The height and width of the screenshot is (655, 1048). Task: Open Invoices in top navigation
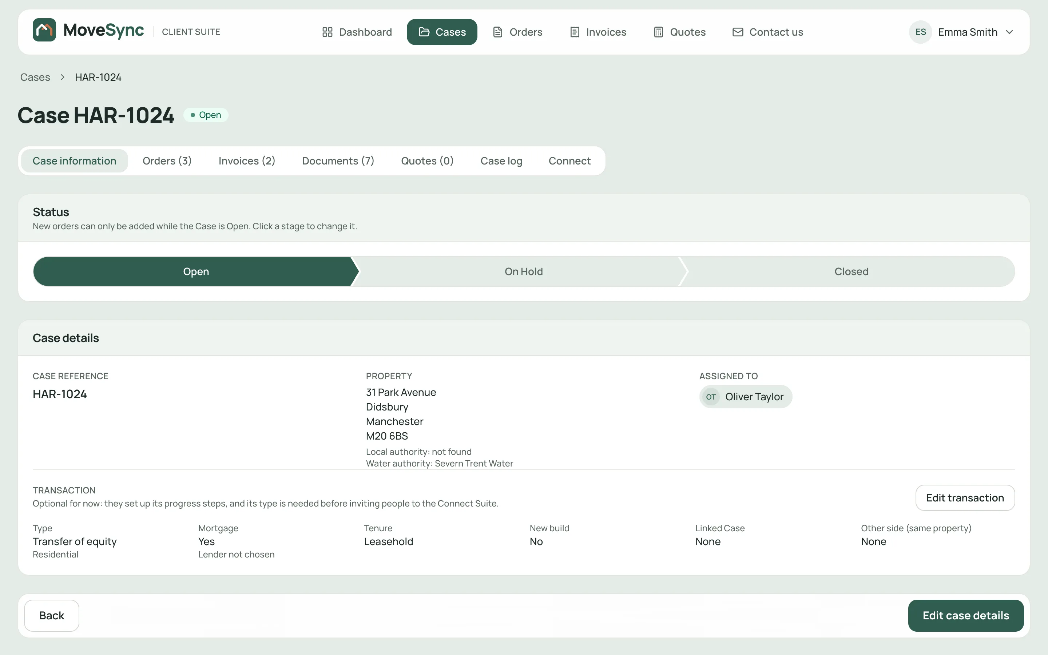[x=598, y=32]
